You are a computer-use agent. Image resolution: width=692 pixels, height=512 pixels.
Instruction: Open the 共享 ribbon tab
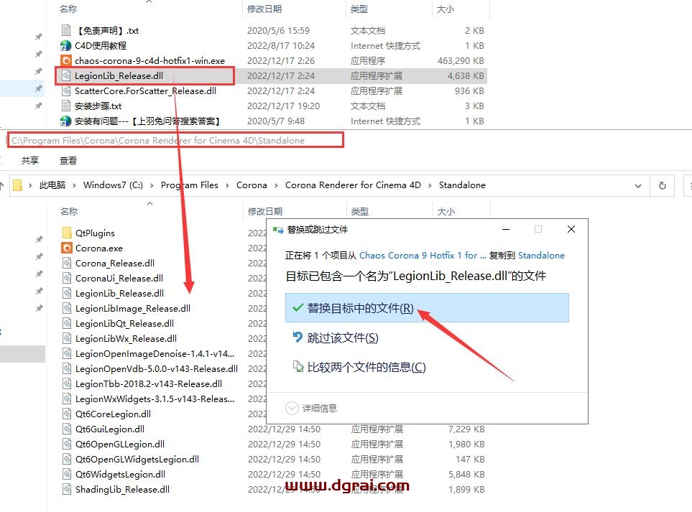click(30, 161)
